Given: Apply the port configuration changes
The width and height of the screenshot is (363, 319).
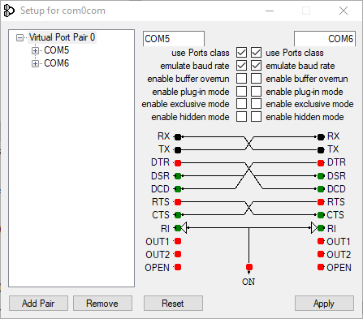Looking at the screenshot, I should (x=324, y=304).
